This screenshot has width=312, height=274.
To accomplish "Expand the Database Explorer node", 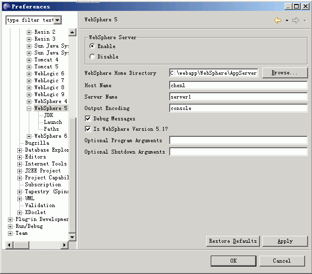I will point(19,150).
